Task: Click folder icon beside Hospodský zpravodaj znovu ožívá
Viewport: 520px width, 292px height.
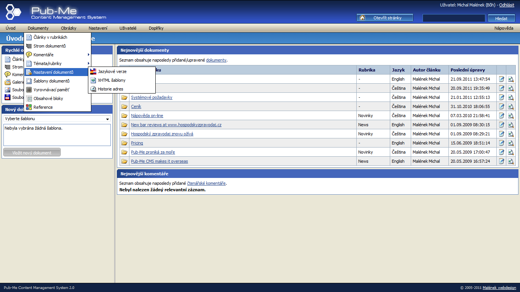Action: pos(124,134)
